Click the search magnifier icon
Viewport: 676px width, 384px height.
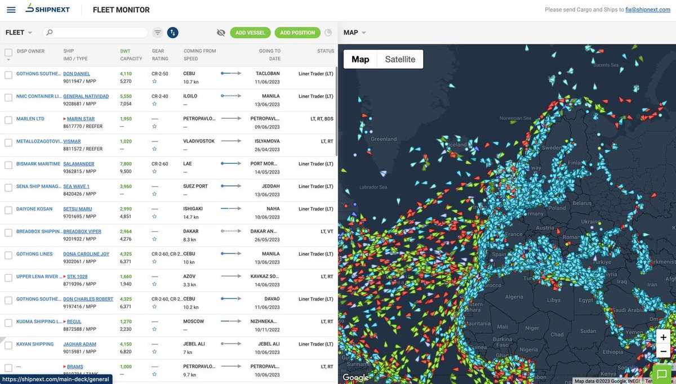coord(50,33)
